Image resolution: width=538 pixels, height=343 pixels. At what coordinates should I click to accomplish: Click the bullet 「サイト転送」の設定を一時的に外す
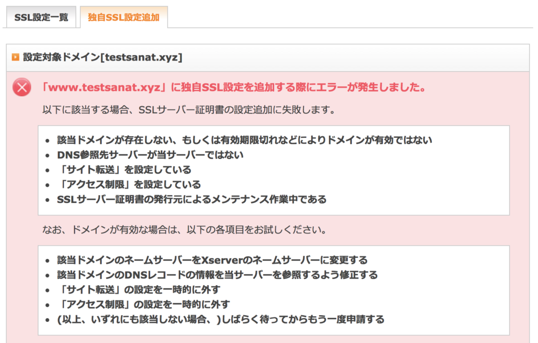139,290
